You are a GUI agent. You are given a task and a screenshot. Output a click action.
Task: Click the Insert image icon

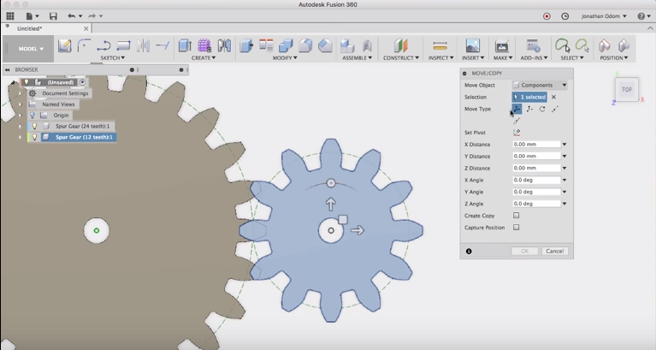(x=473, y=45)
